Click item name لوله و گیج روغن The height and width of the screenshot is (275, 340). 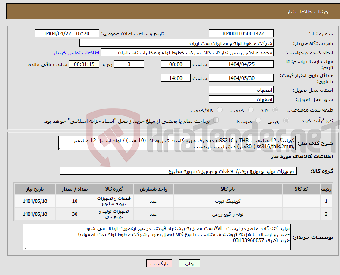(x=228, y=214)
